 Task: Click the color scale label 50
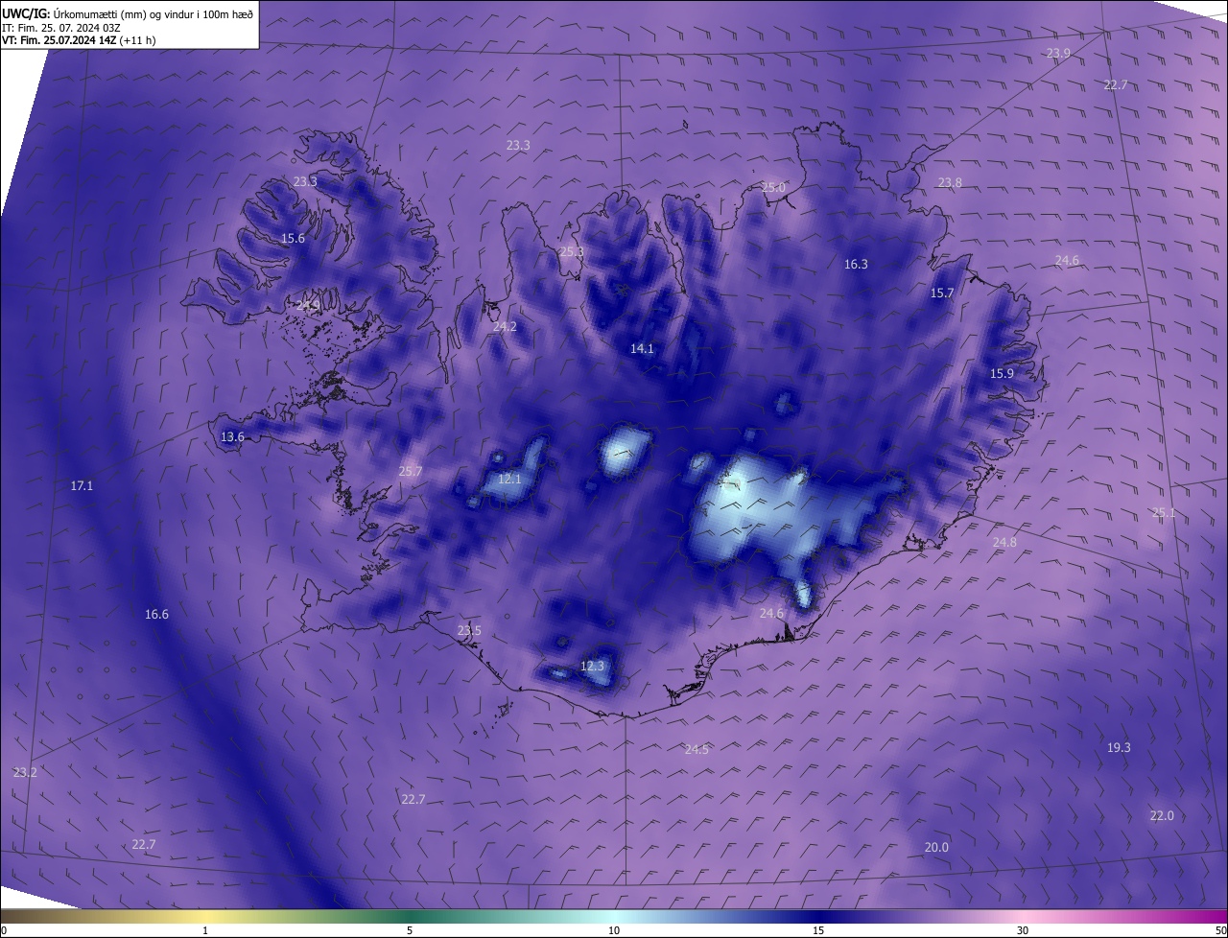coord(1220,930)
